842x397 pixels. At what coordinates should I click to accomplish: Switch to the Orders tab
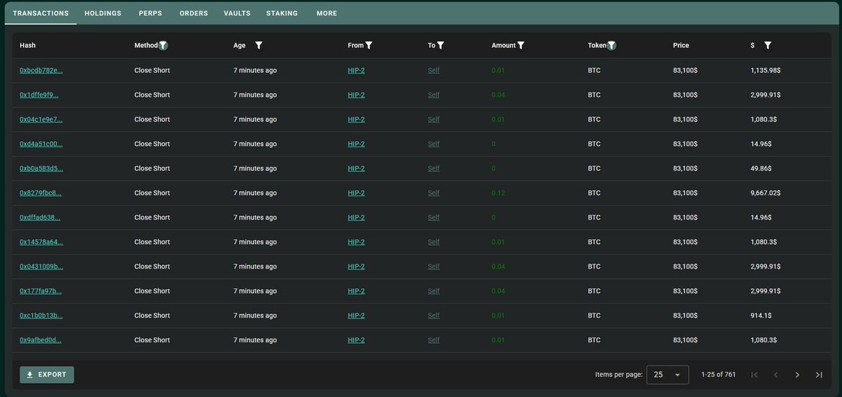tap(194, 13)
